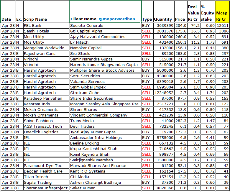Select the 'Smitjigneshkumarshah' cell

click(105, 160)
